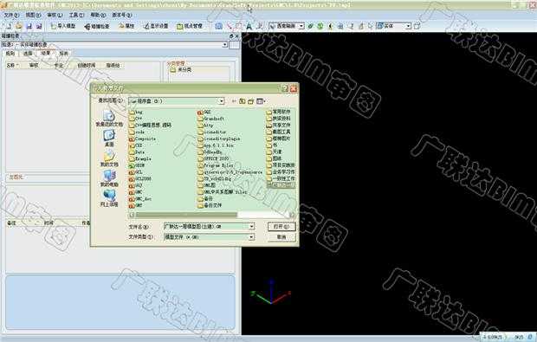Select the 常用软件 folder
The width and height of the screenshot is (537, 342).
[x=278, y=112]
